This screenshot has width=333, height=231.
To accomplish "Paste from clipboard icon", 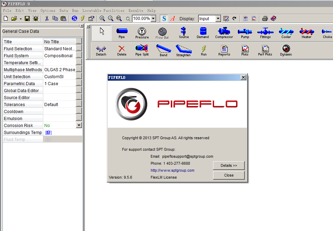I will point(63,19).
